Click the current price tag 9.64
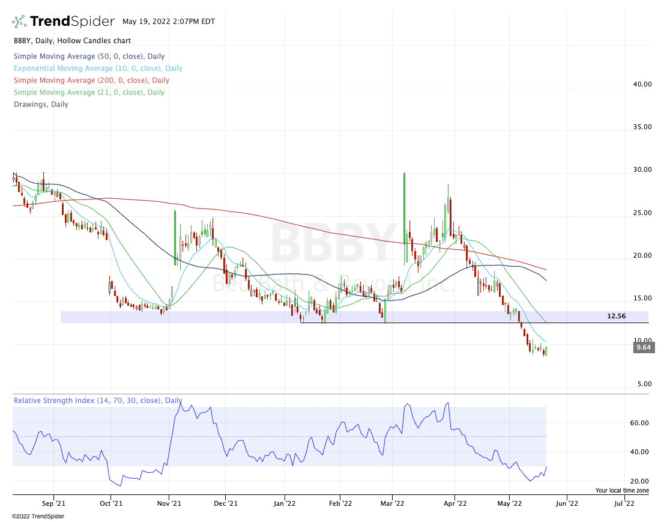This screenshot has width=667, height=522. click(644, 347)
